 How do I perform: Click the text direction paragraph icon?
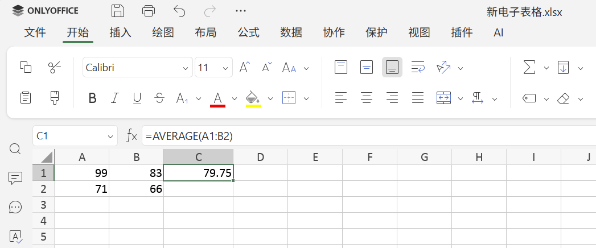tap(478, 98)
